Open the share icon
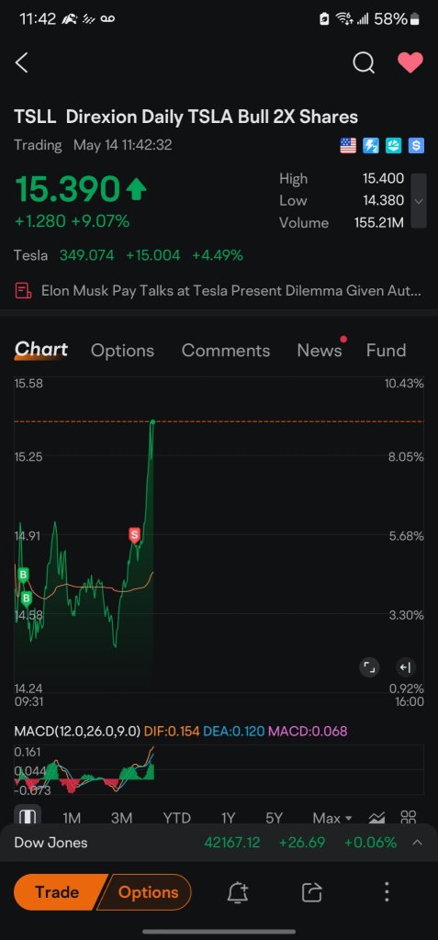 pyautogui.click(x=312, y=892)
